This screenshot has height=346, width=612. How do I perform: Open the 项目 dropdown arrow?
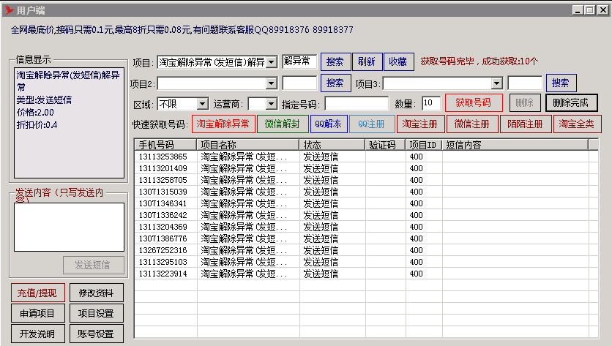pos(272,61)
